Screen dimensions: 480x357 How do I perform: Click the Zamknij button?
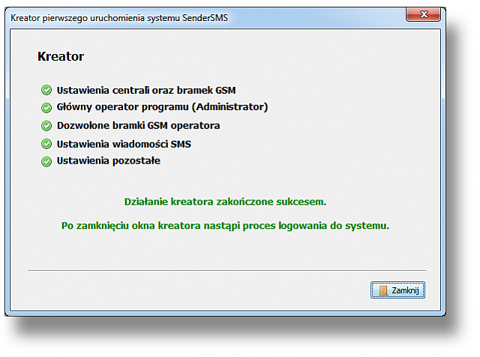pos(397,289)
